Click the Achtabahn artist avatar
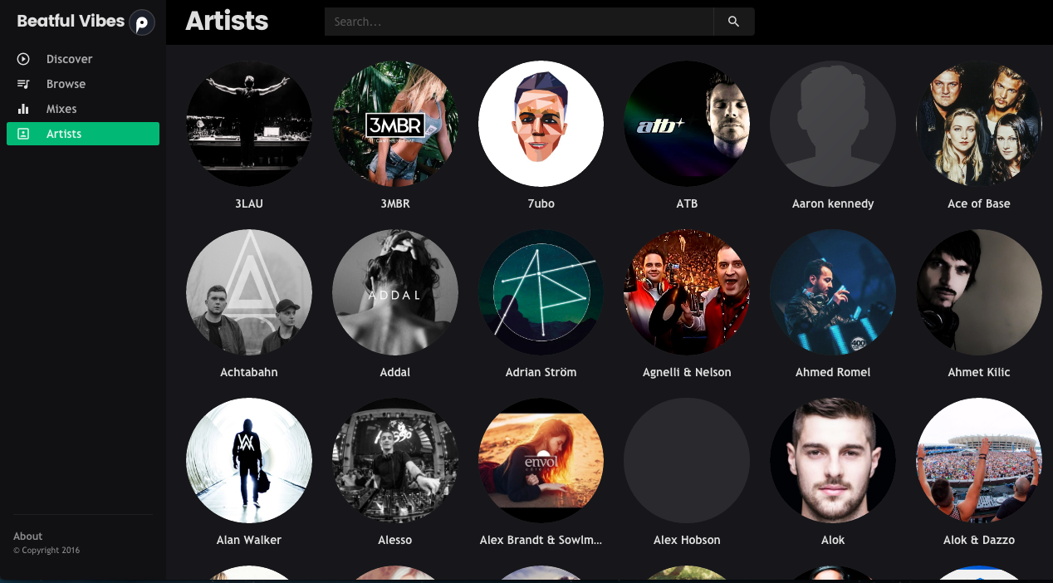The height and width of the screenshot is (583, 1053). [x=249, y=292]
